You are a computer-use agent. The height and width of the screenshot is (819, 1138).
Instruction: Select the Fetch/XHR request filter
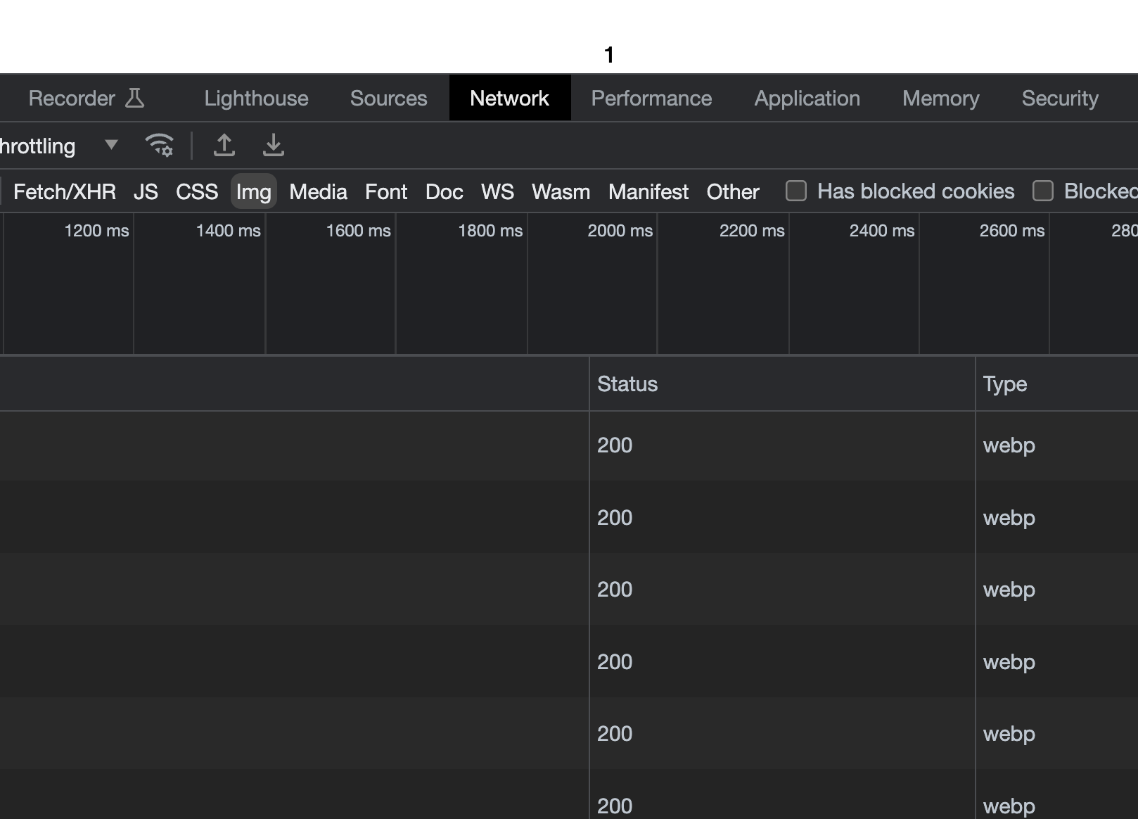tap(65, 191)
